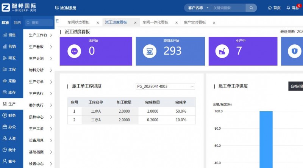303x168 pixels.
Task: Collapse the sidebar menu toggle icon
Action: 57,21
